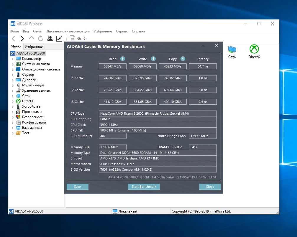Click the Close button in the benchmark dialog
Image resolution: width=297 pixels, height=237 pixels.
(x=210, y=187)
